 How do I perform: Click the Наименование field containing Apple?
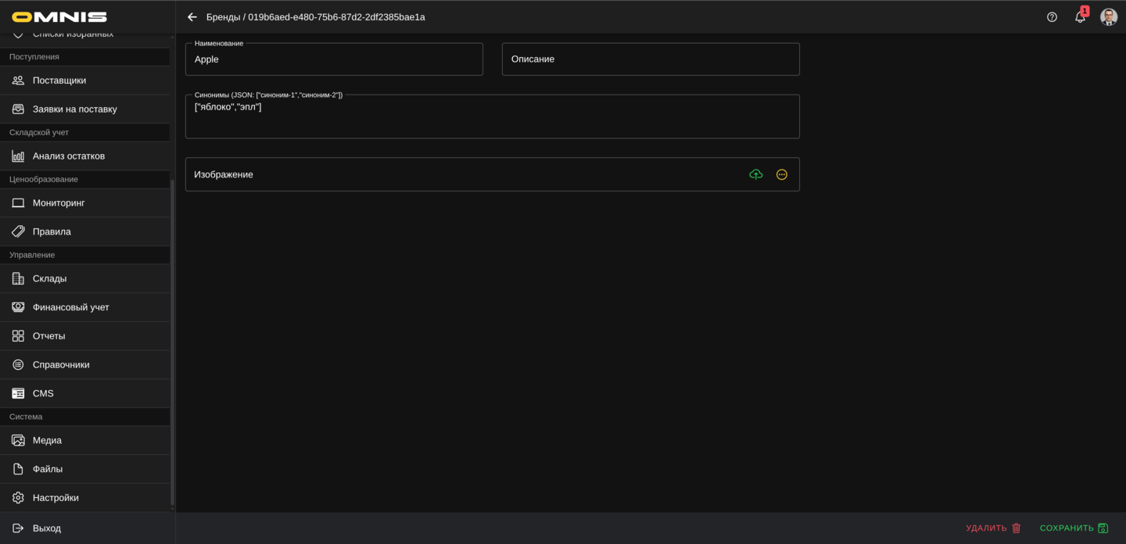(x=334, y=59)
